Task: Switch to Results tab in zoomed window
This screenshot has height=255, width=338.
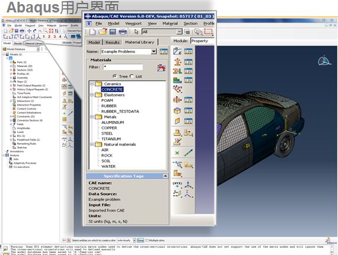Action: [113, 42]
